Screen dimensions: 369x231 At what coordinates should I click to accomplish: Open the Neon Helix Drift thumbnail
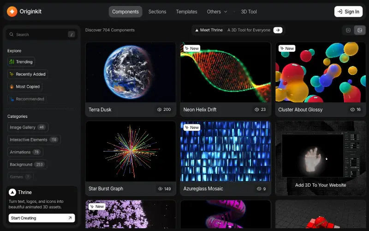pos(226,72)
